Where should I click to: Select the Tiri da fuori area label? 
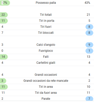[46, 93]
